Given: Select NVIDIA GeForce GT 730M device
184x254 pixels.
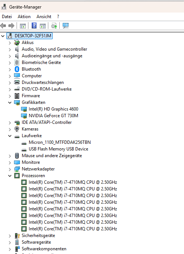Looking at the screenshot, I should point(53,116).
